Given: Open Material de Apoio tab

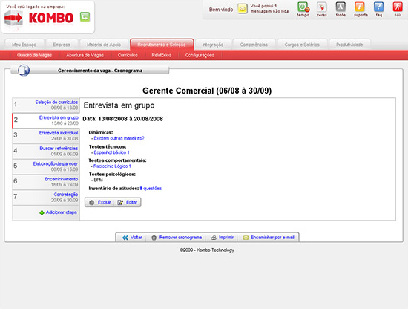Looking at the screenshot, I should tap(104, 45).
